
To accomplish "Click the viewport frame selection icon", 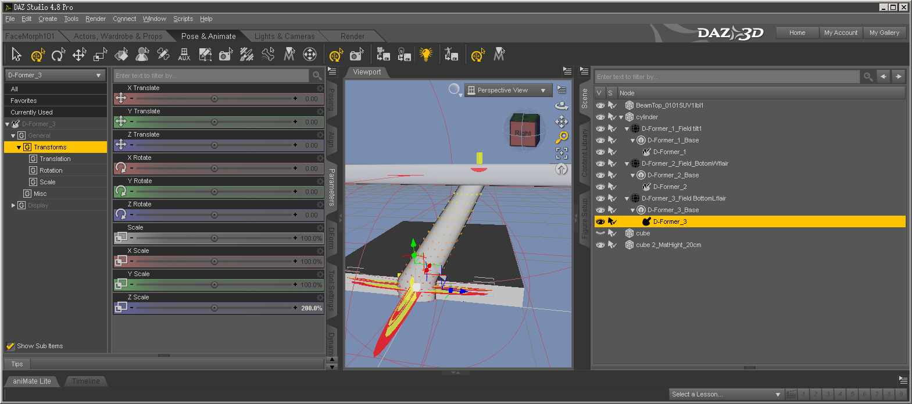I will click(x=561, y=153).
